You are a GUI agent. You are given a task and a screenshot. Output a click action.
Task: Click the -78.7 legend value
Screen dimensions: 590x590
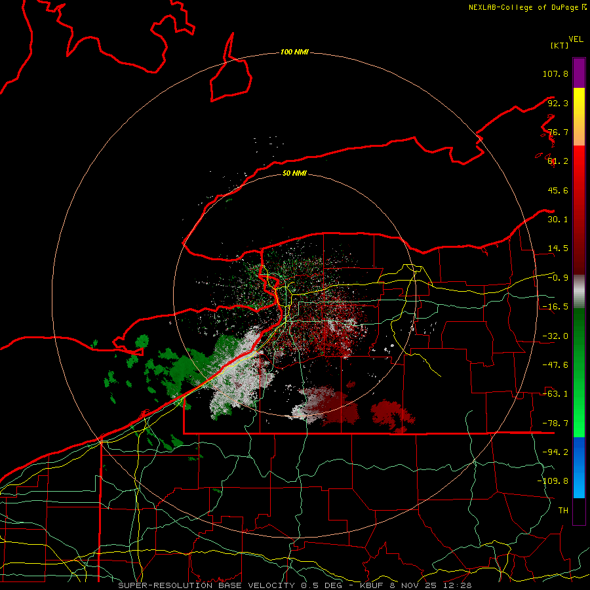(x=555, y=423)
